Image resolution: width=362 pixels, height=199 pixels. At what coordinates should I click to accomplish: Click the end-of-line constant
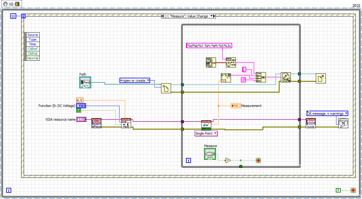(244, 80)
